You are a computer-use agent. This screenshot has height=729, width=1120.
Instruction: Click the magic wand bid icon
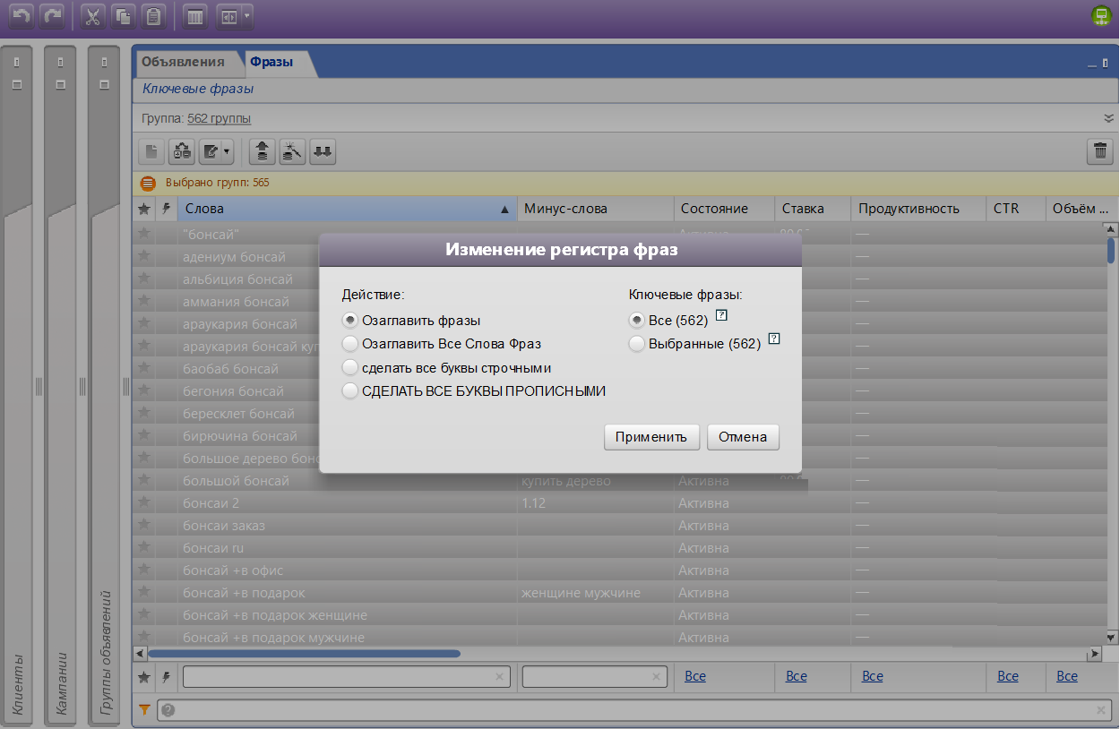tap(292, 151)
